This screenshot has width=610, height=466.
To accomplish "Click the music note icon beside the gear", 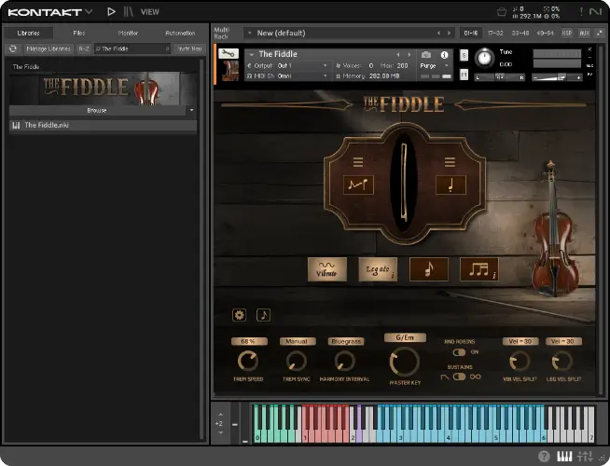I will tap(263, 315).
